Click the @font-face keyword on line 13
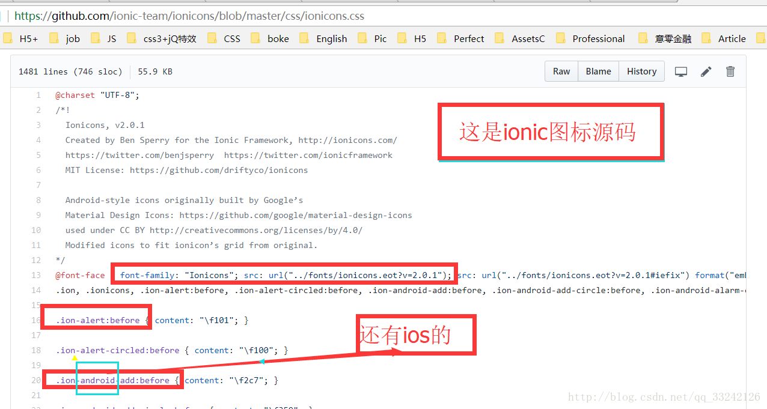The width and height of the screenshot is (767, 409). tap(80, 275)
